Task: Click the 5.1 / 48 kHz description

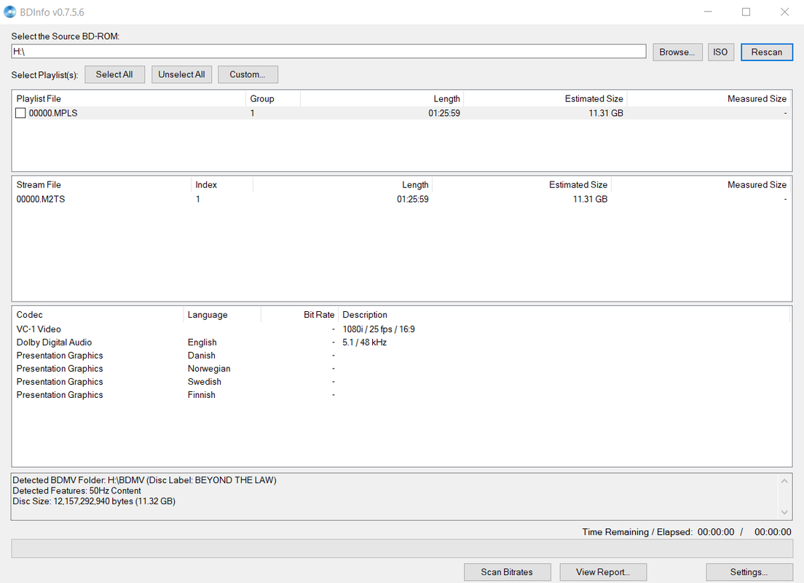Action: (x=365, y=343)
